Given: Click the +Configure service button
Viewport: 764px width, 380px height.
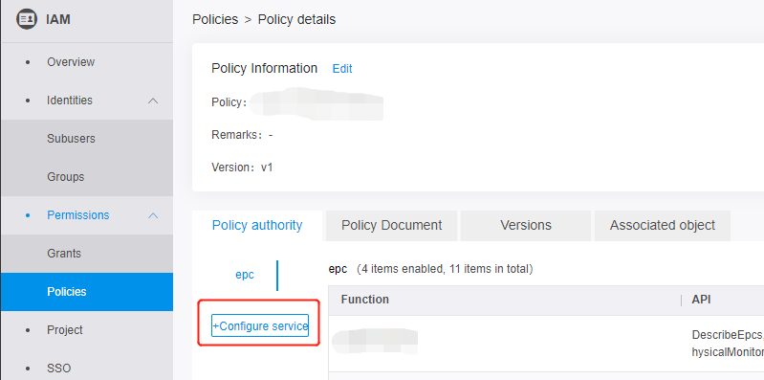Looking at the screenshot, I should (x=260, y=325).
